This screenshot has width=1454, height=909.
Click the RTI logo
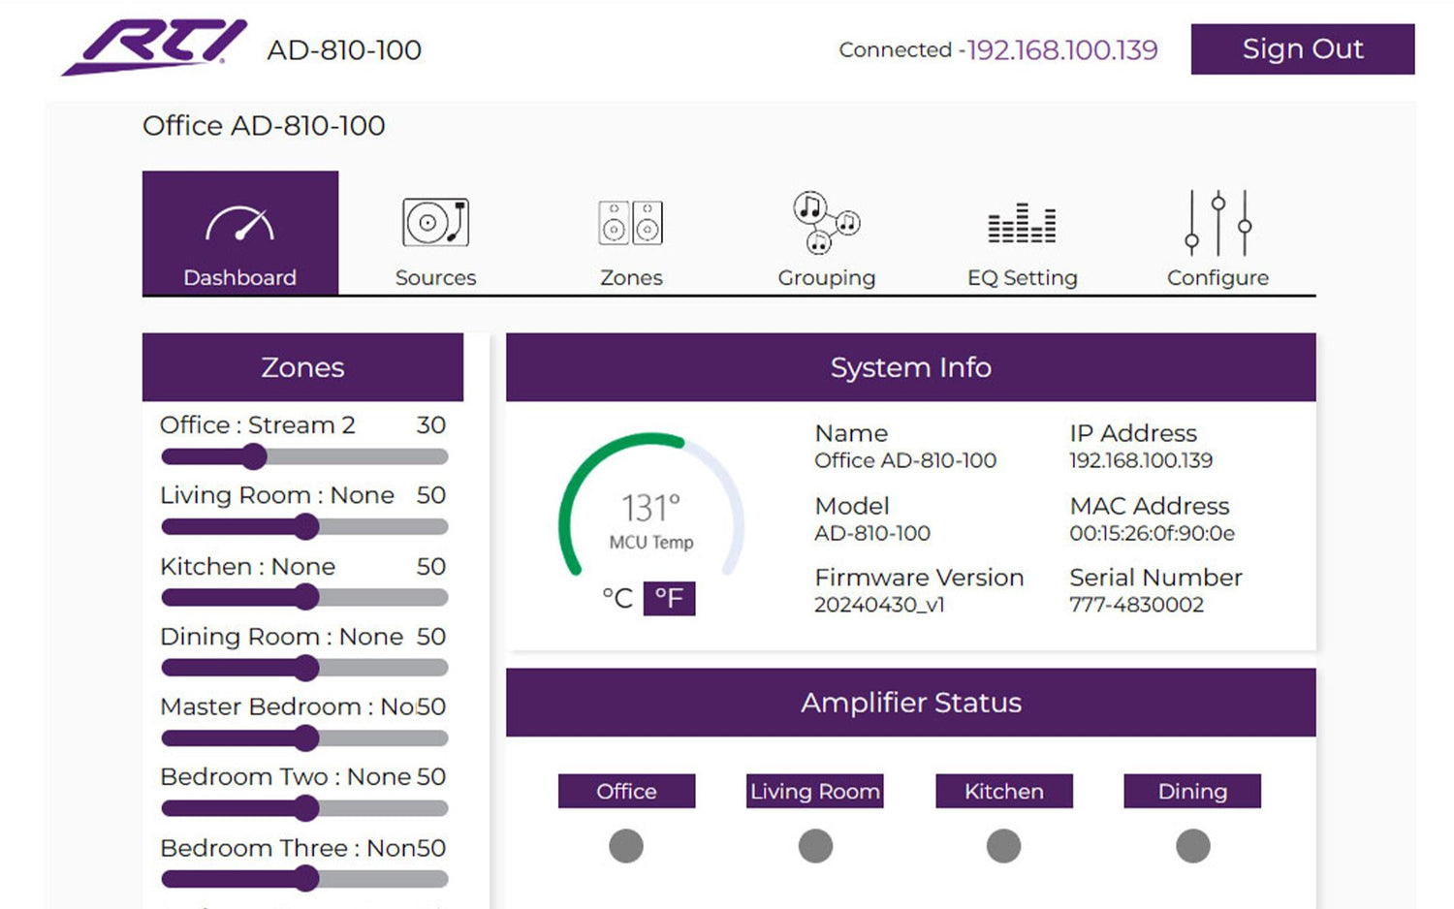point(155,47)
